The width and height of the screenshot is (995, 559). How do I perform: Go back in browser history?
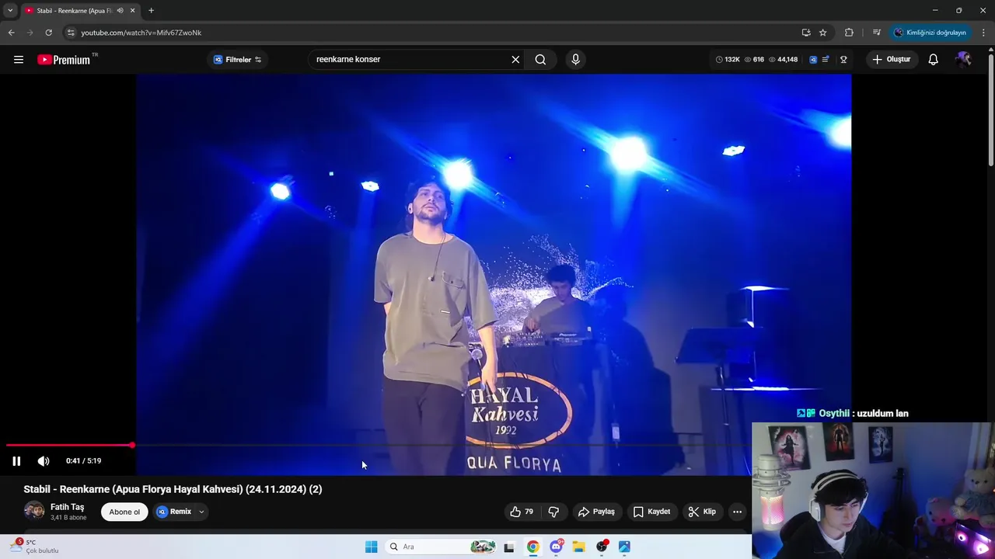[11, 33]
